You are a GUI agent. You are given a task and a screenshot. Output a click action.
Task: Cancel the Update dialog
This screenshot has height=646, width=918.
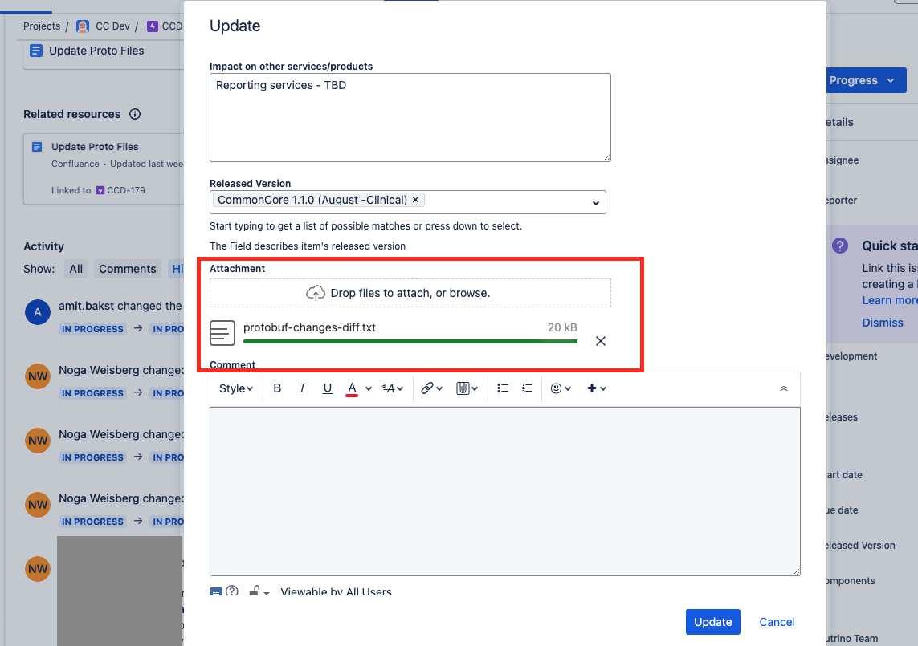coord(777,622)
